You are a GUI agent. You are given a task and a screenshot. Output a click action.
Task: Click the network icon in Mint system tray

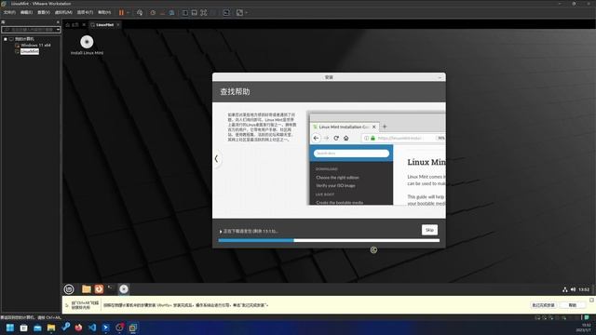point(565,289)
